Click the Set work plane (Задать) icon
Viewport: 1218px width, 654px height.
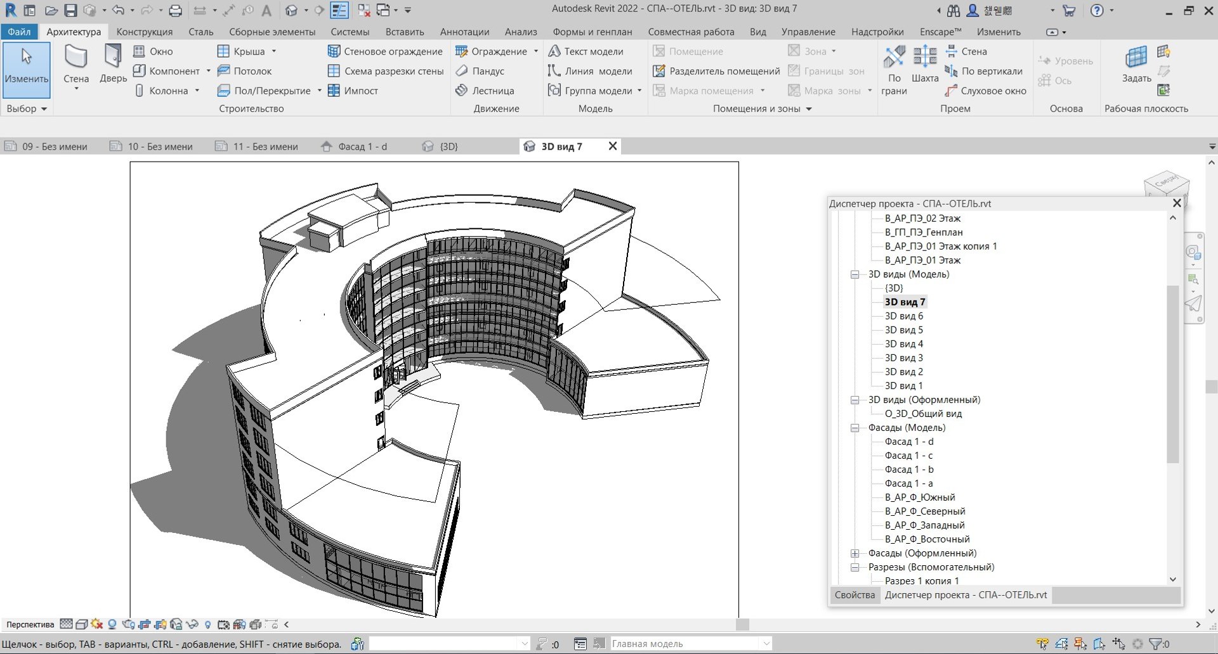[1136, 64]
